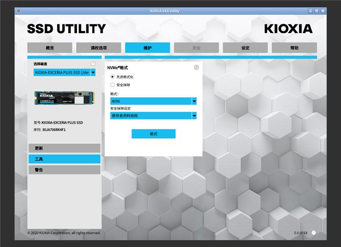This screenshot has width=341, height=247.
Task: Click the help icon next to version number
Action: pyautogui.click(x=314, y=232)
